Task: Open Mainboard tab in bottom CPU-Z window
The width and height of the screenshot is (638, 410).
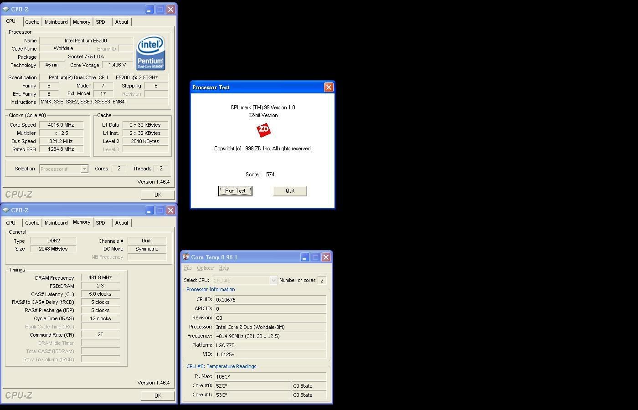Action: point(56,223)
